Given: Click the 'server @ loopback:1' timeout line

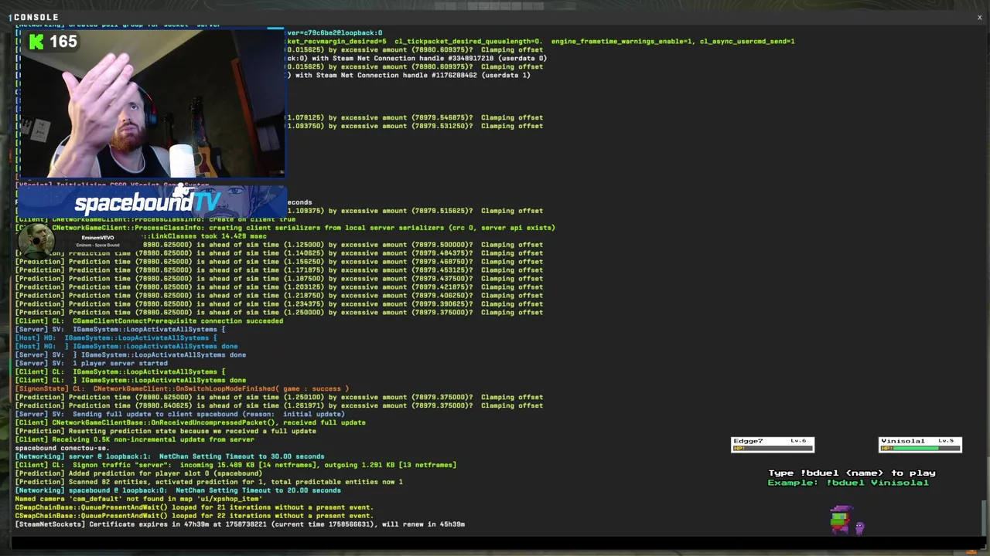Looking at the screenshot, I should tap(169, 456).
